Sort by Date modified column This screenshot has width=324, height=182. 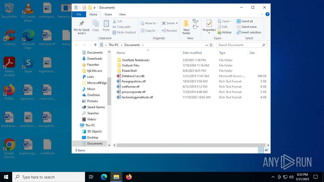click(x=199, y=53)
